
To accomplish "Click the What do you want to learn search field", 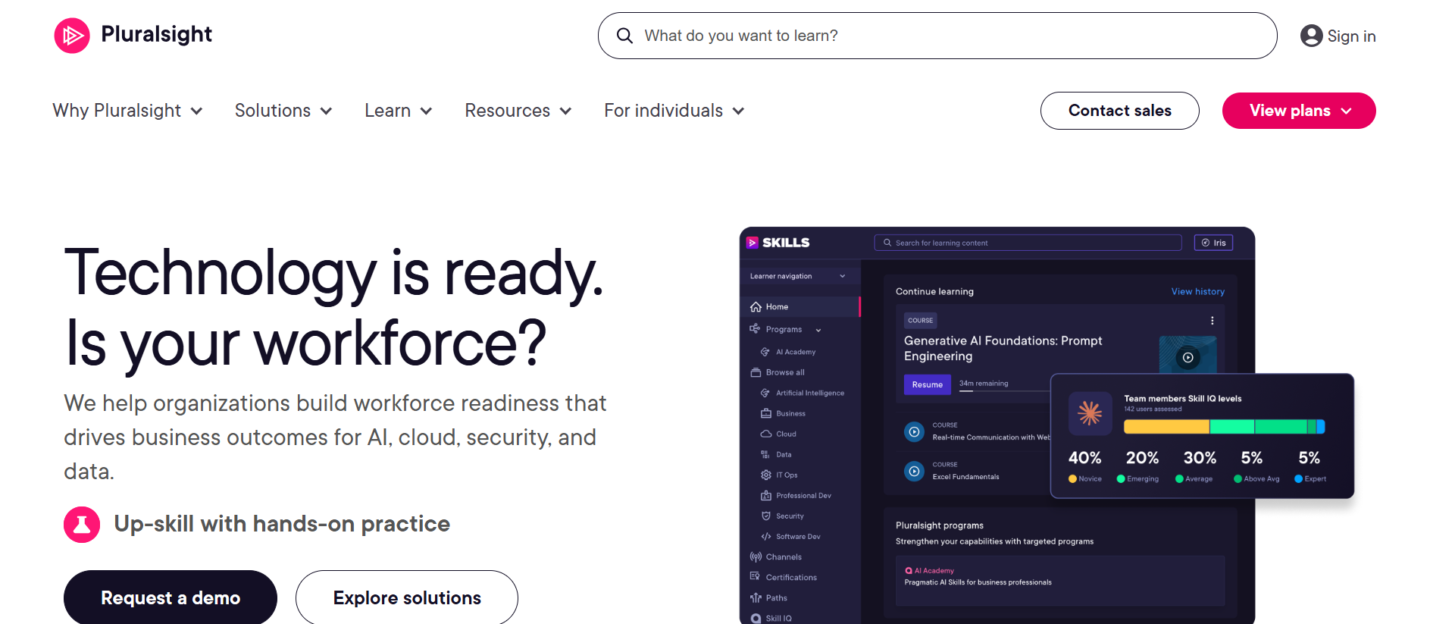I will pyautogui.click(x=937, y=36).
